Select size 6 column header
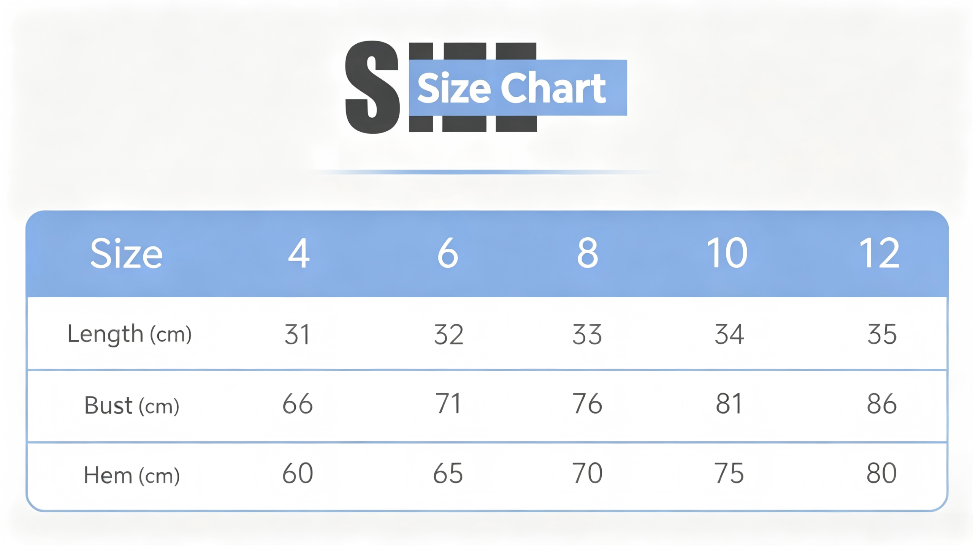The width and height of the screenshot is (973, 546). (448, 253)
